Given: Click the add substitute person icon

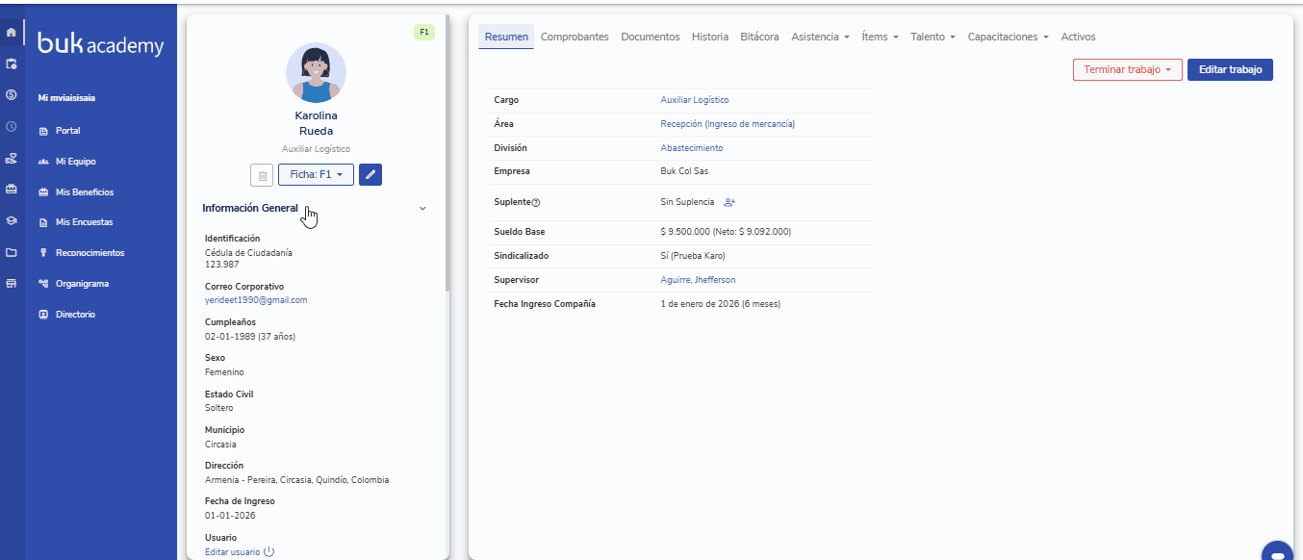Looking at the screenshot, I should (x=729, y=202).
